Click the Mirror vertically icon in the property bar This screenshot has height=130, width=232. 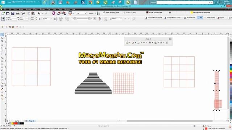61,19
